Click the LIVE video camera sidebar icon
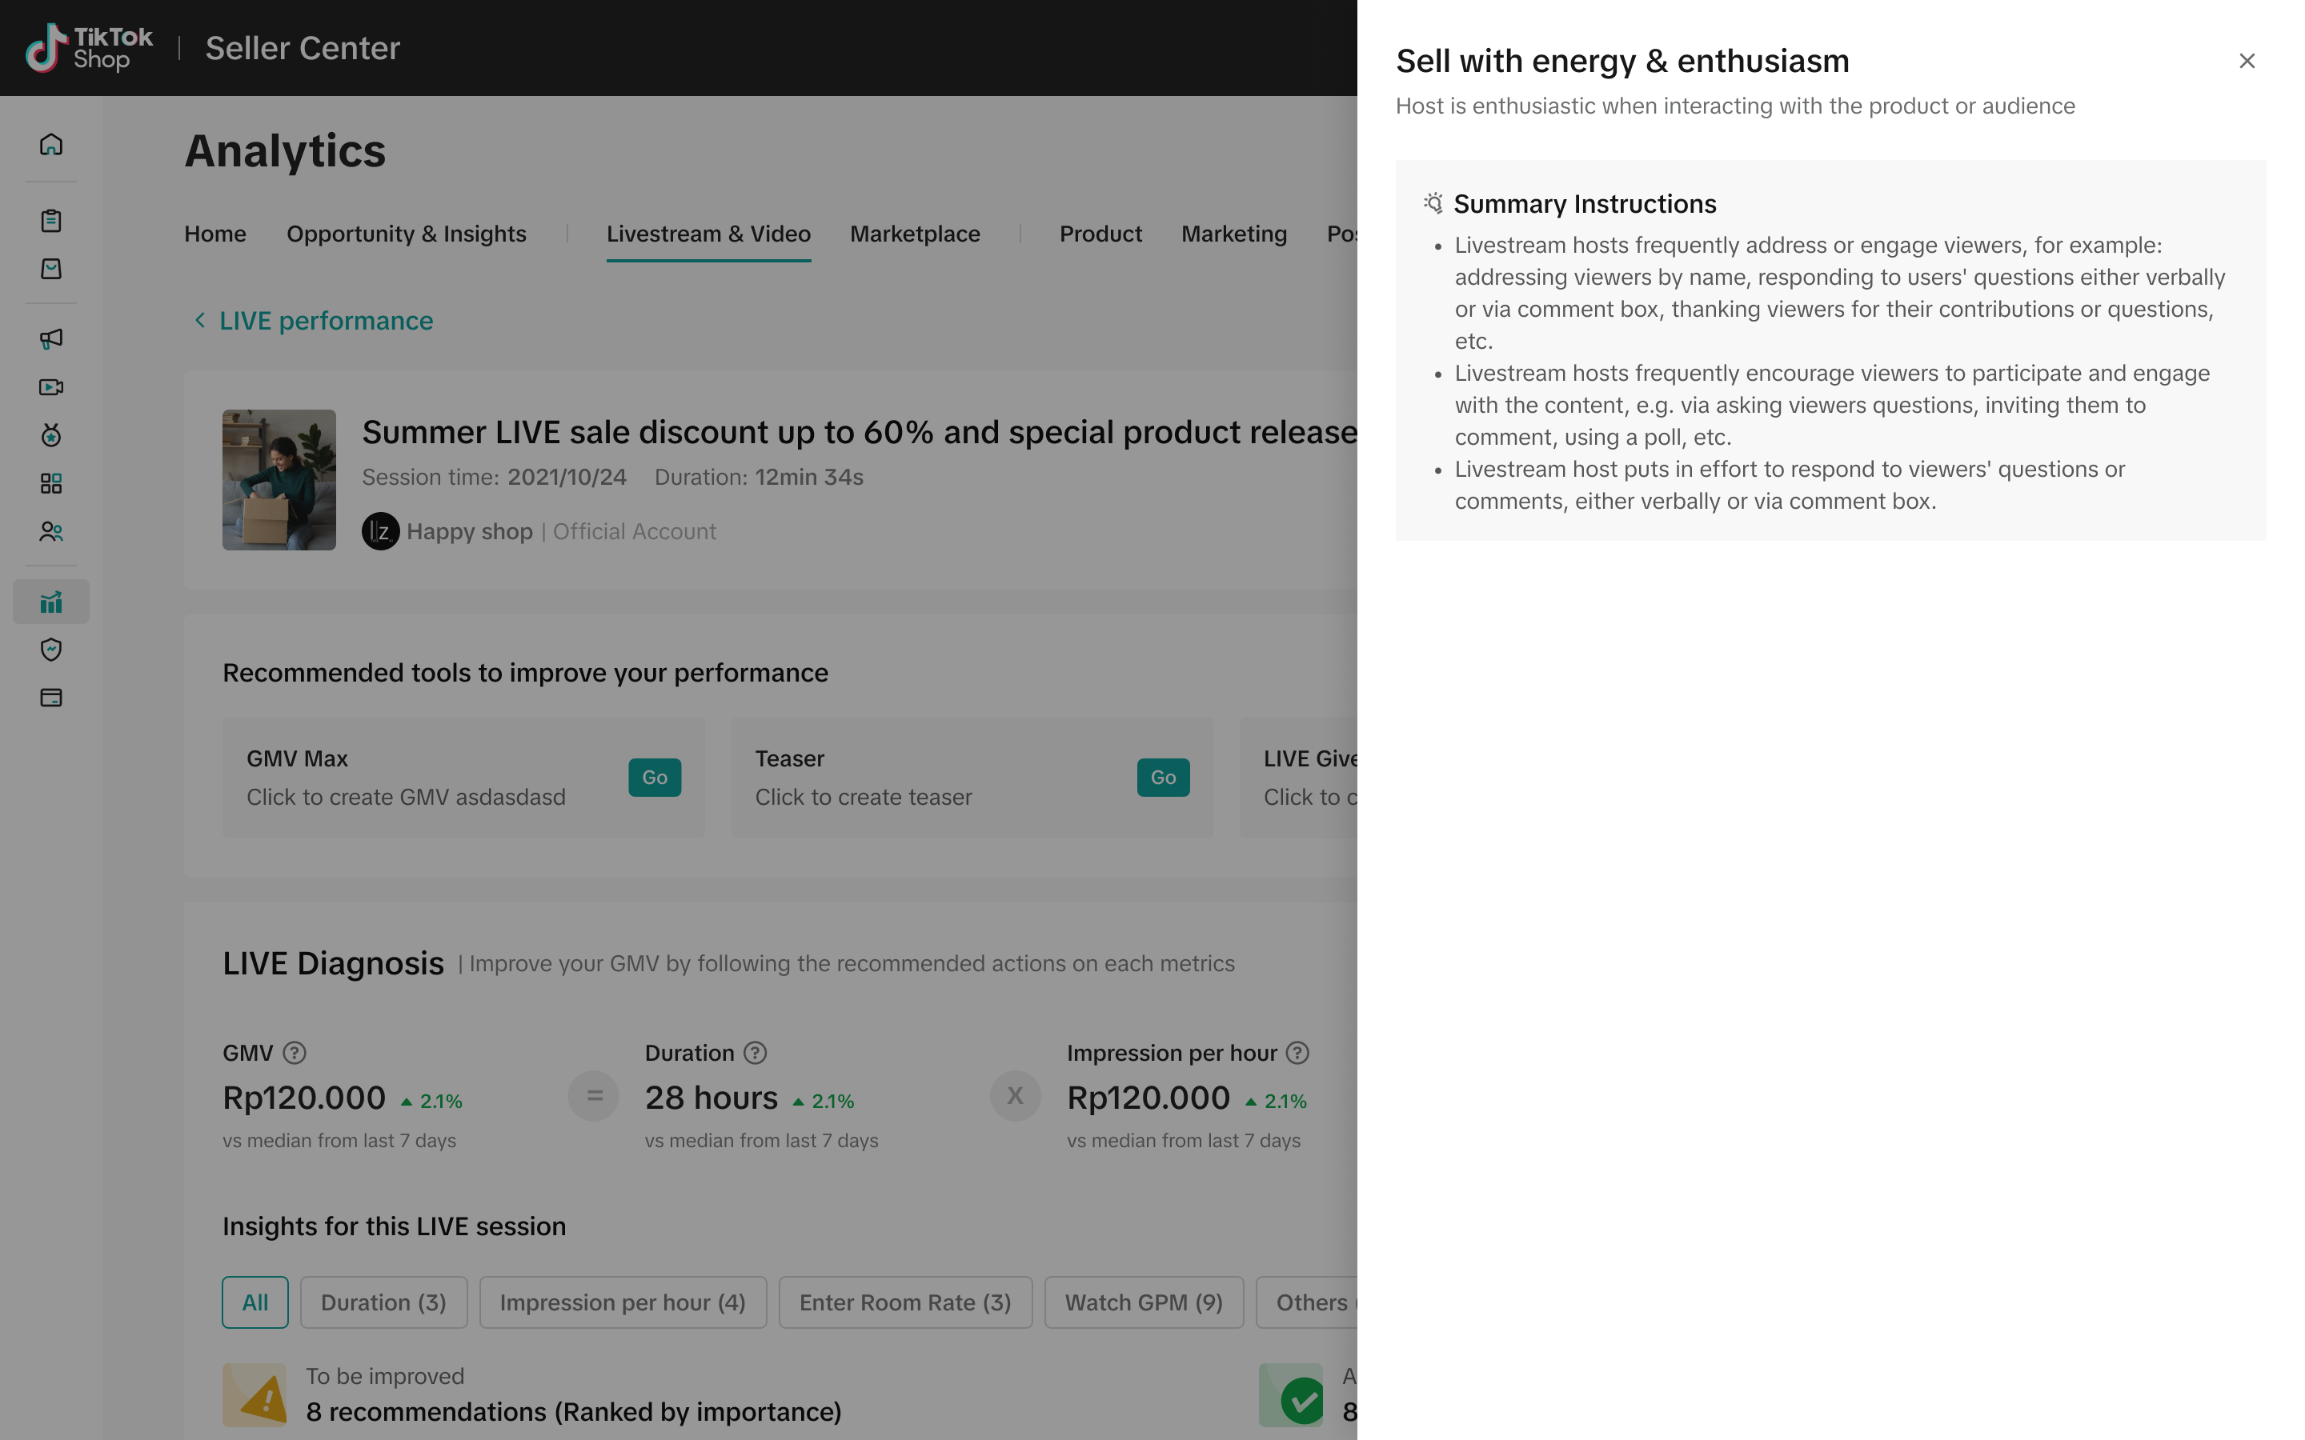Image resolution: width=2305 pixels, height=1440 pixels. (x=51, y=386)
